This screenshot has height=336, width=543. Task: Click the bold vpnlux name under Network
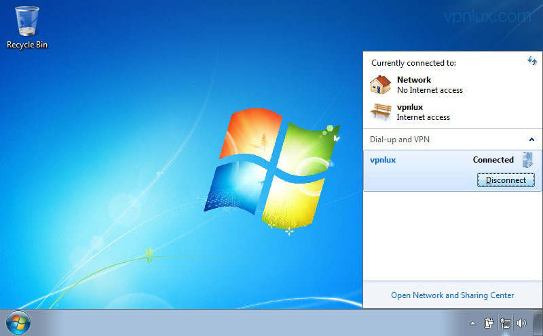[410, 107]
